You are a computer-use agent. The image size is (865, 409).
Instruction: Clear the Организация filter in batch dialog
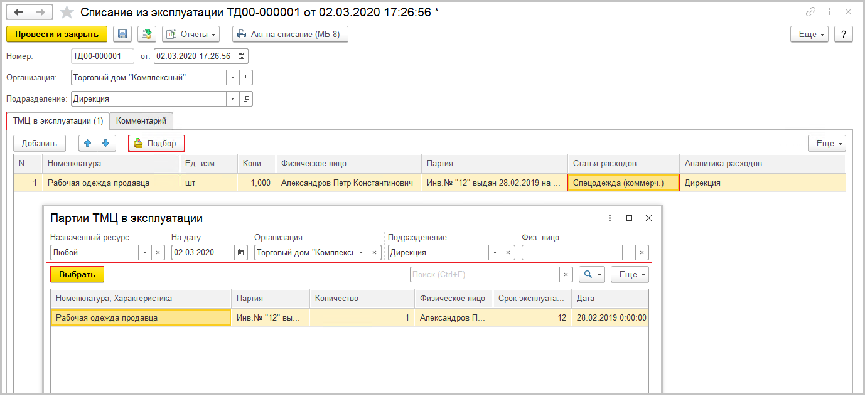coord(374,252)
